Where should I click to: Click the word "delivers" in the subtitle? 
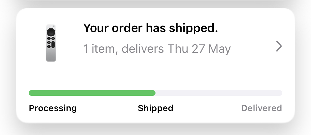click(143, 49)
